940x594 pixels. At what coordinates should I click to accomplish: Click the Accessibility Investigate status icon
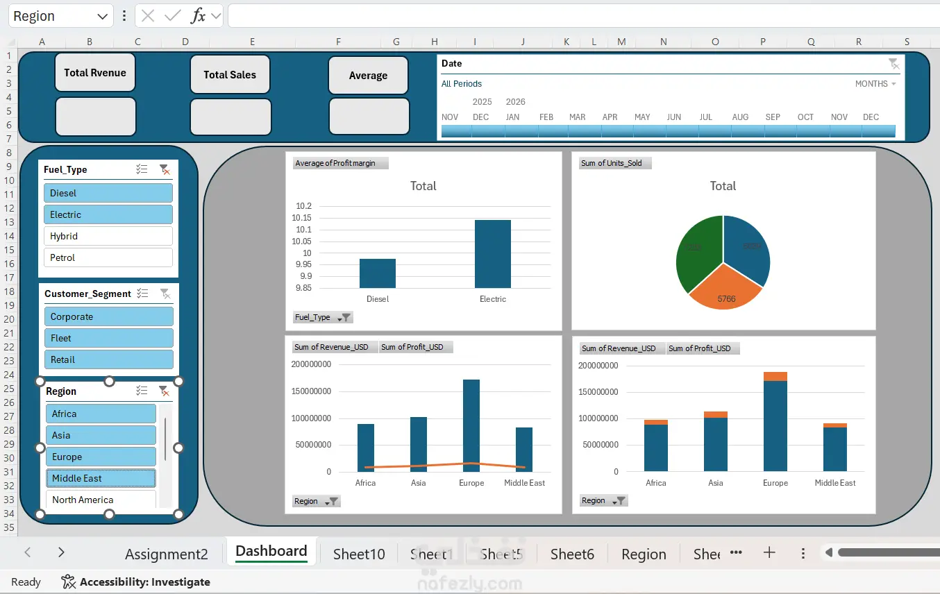point(68,582)
